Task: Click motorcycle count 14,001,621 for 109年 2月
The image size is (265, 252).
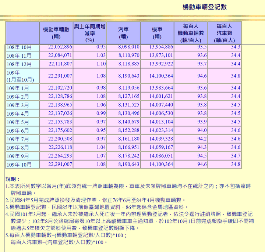Action: click(161, 96)
